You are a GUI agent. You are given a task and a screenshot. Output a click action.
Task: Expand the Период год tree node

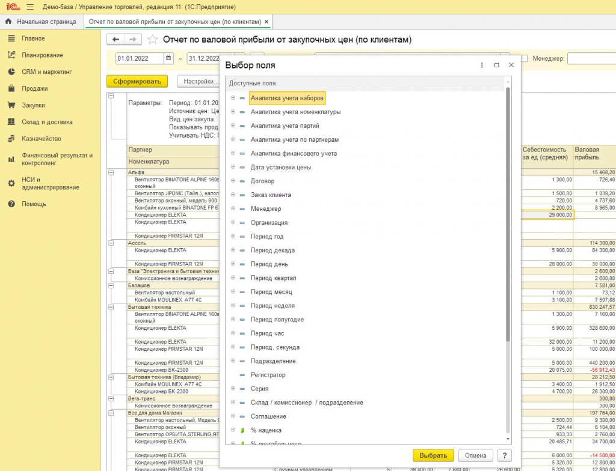[233, 237]
